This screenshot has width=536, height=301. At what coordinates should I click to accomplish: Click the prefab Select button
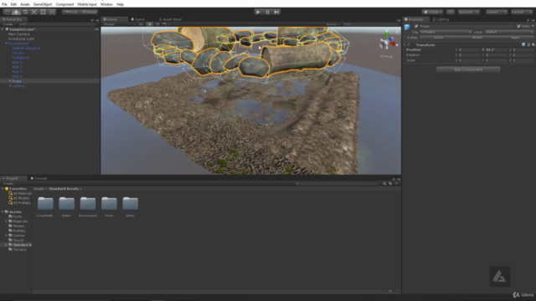pos(438,38)
